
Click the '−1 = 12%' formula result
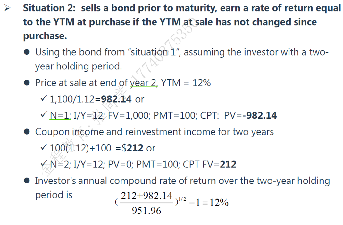coord(209,203)
